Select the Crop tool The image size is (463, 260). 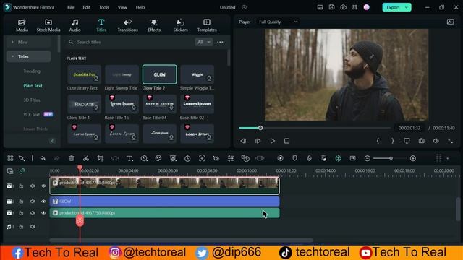[101, 158]
